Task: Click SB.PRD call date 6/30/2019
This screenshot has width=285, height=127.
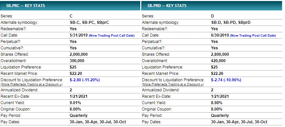Action: pos(220,35)
